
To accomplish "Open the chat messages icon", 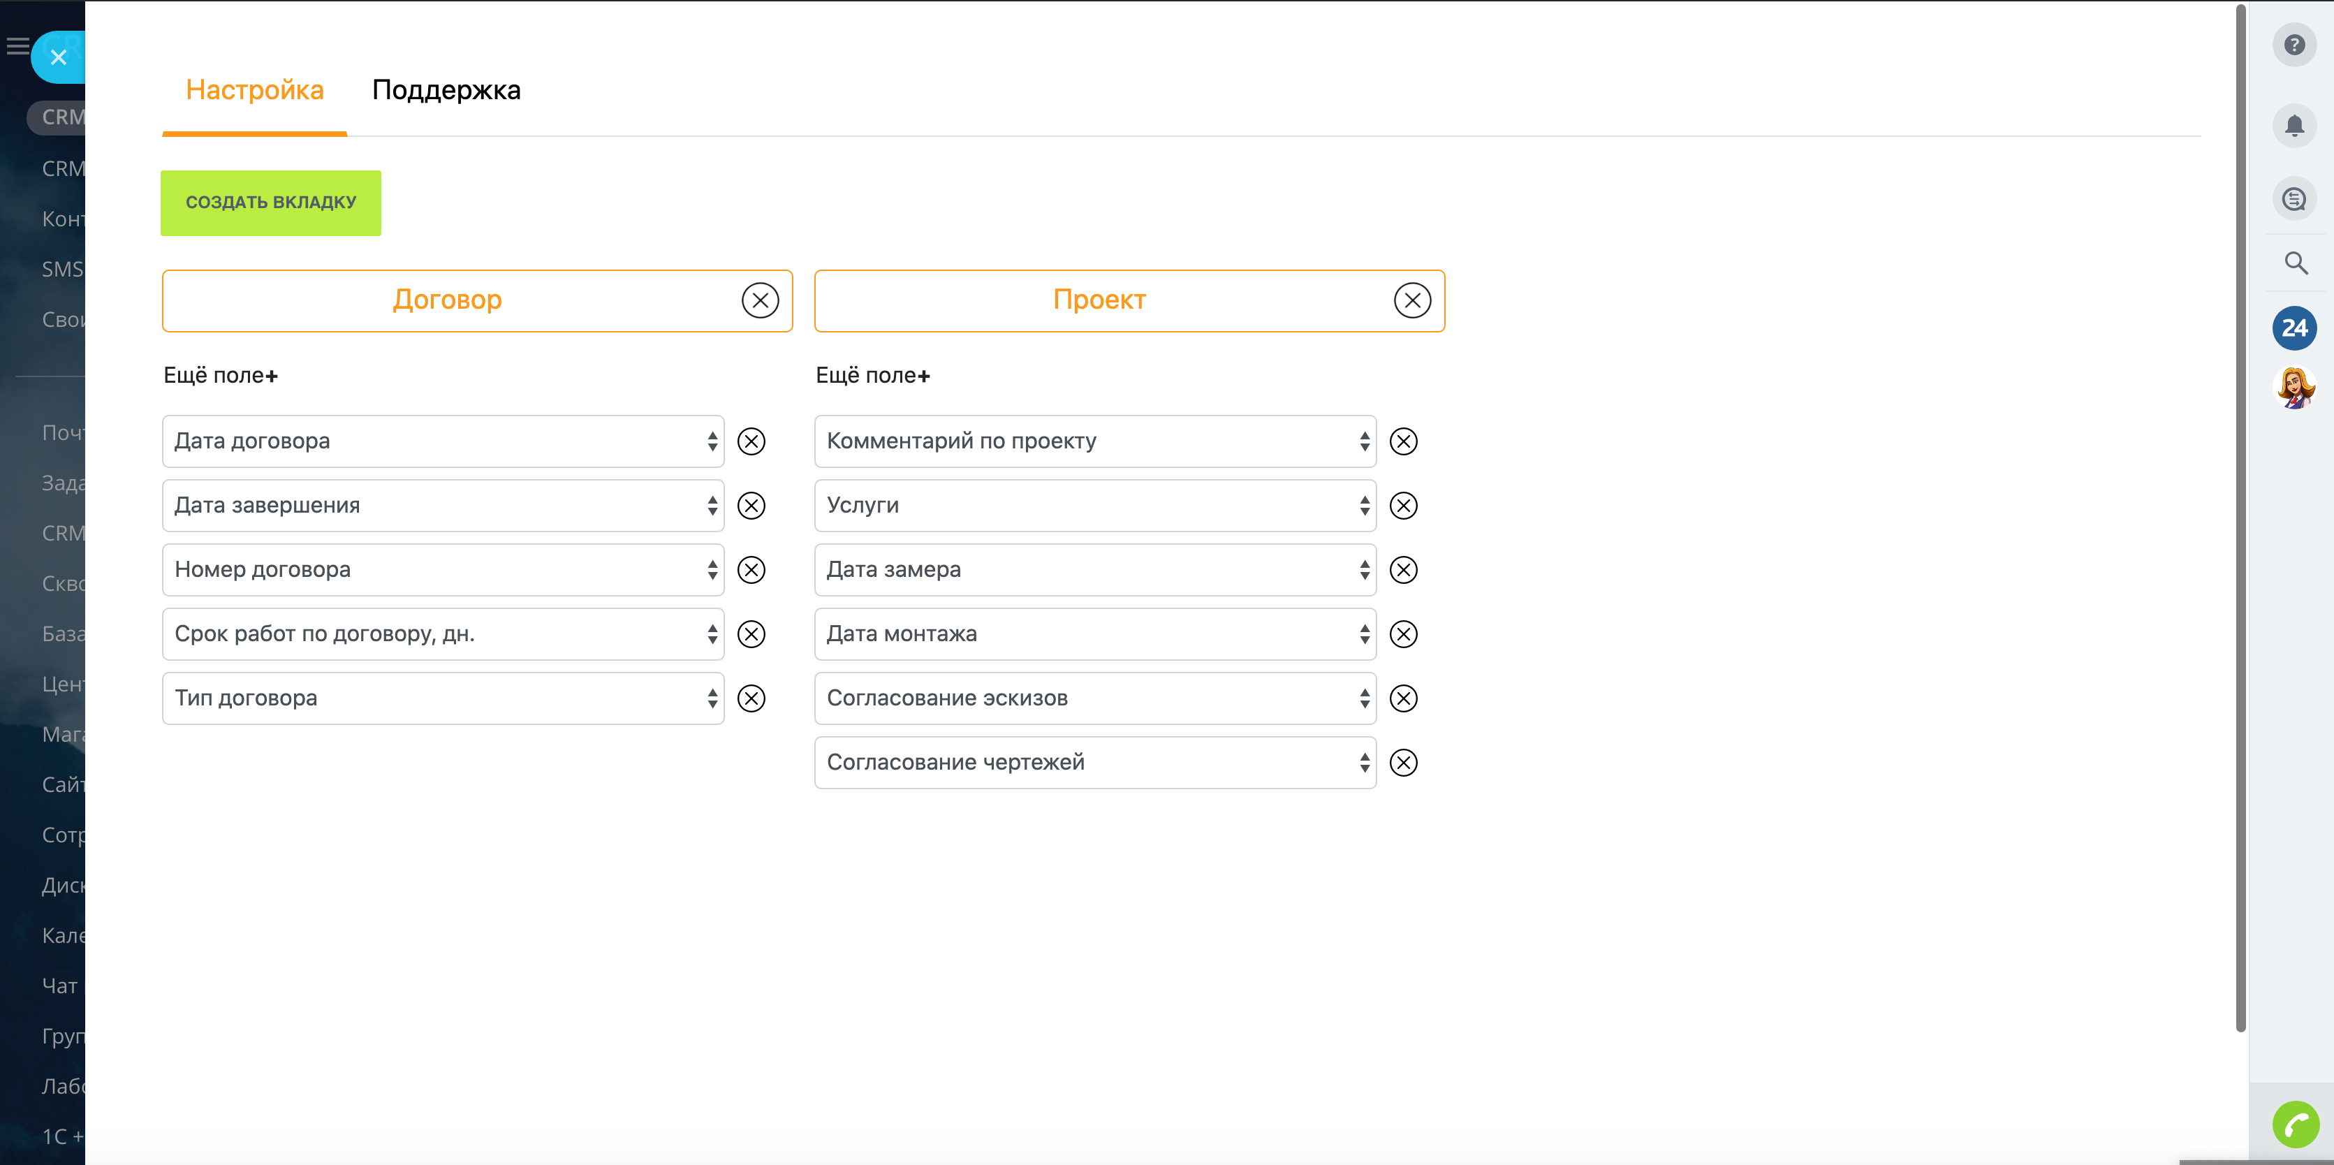I will coord(2293,198).
